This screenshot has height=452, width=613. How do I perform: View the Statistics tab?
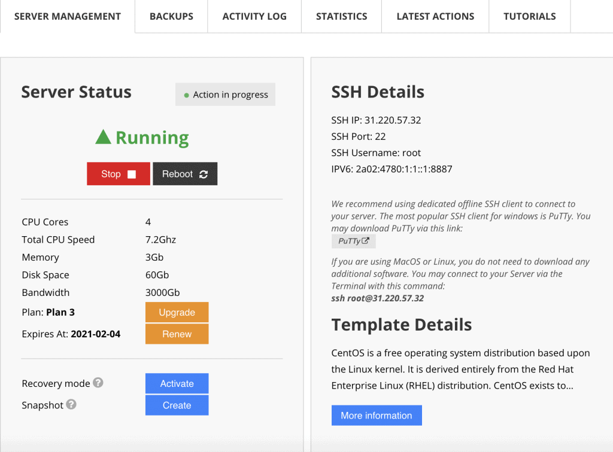click(341, 16)
